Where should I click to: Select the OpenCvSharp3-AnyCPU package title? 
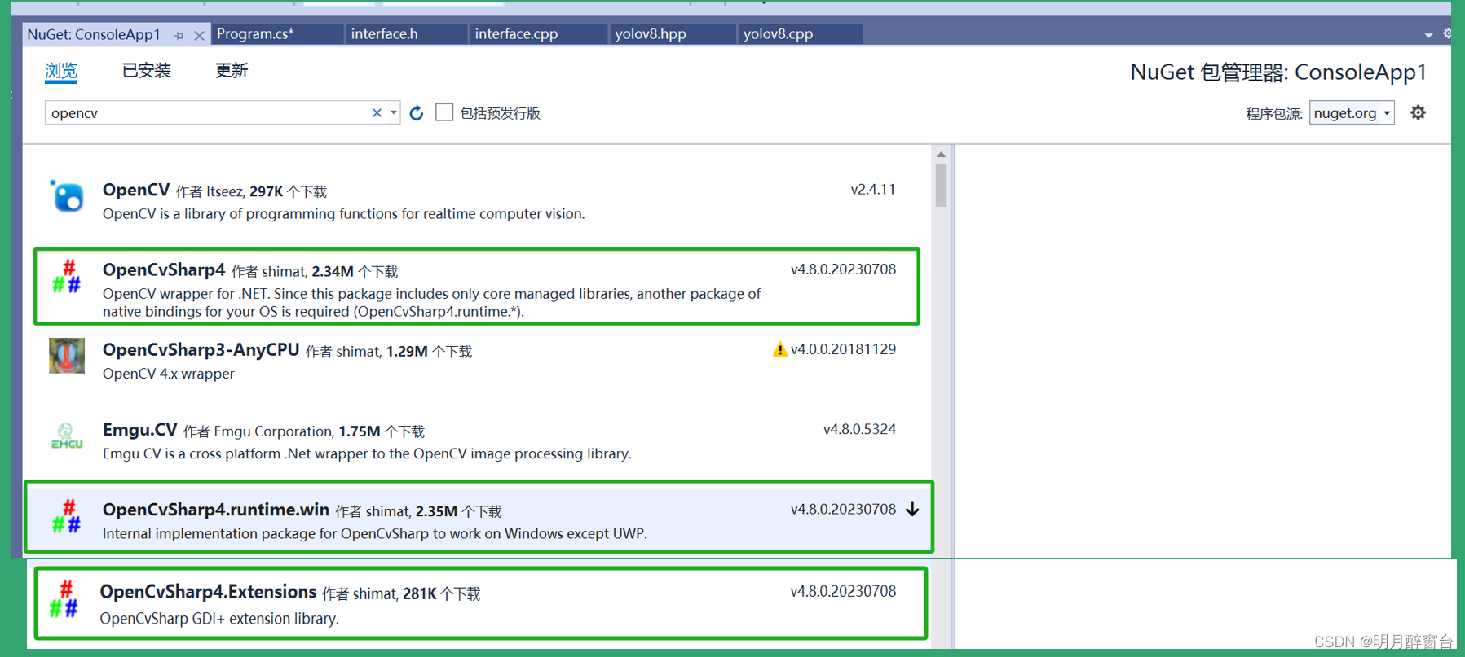pos(201,350)
